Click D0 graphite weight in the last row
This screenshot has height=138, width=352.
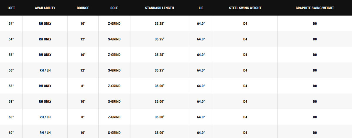click(315, 133)
